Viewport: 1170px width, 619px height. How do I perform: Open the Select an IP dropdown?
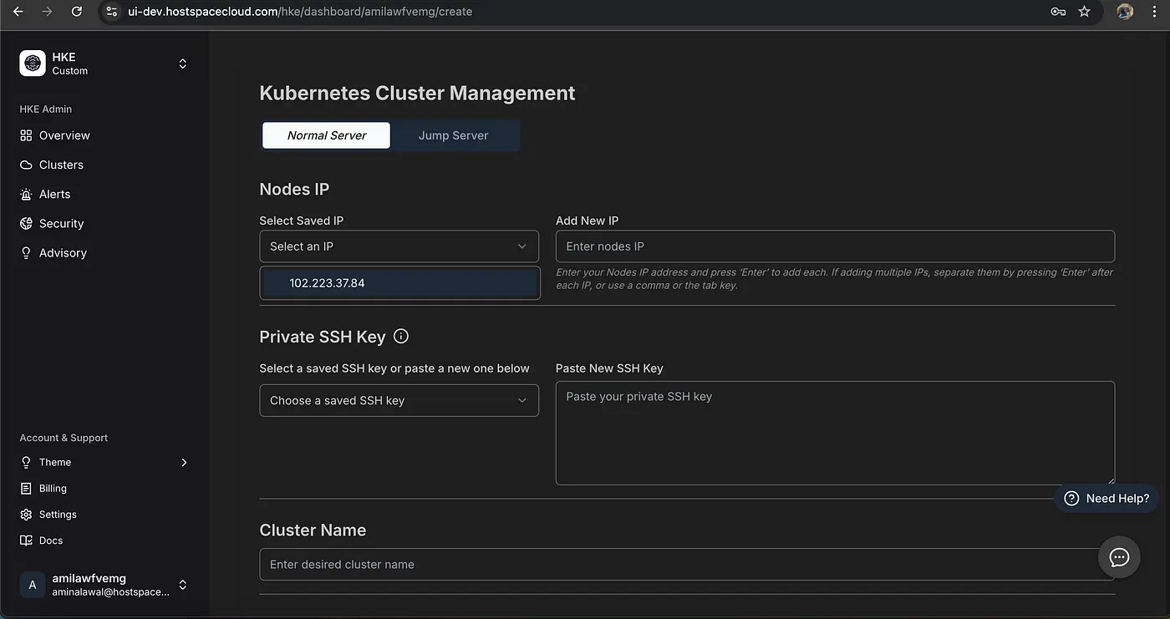click(399, 246)
